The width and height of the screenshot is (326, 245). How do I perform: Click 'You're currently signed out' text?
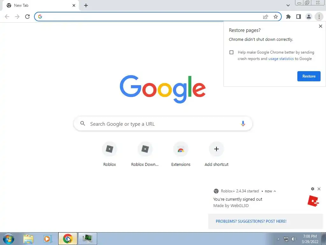[237, 199]
